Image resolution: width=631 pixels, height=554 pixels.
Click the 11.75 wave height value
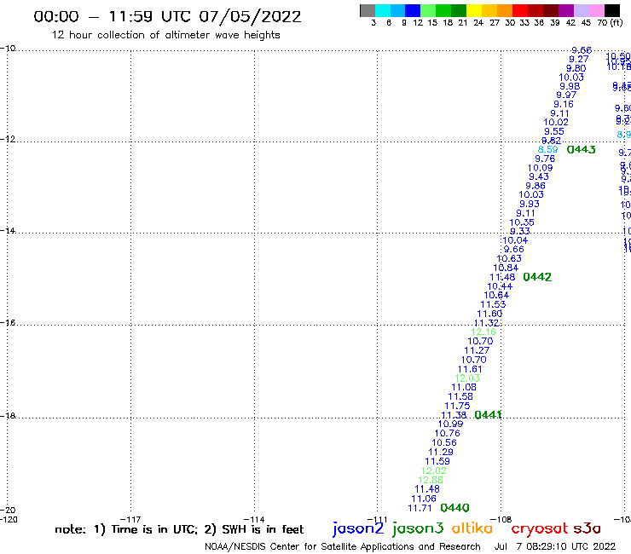pos(457,406)
